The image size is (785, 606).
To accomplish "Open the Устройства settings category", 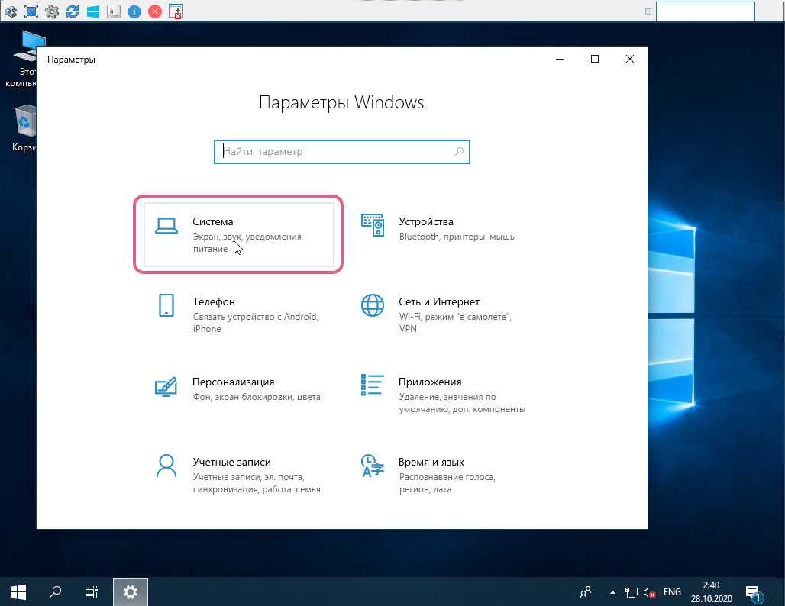I will point(444,234).
